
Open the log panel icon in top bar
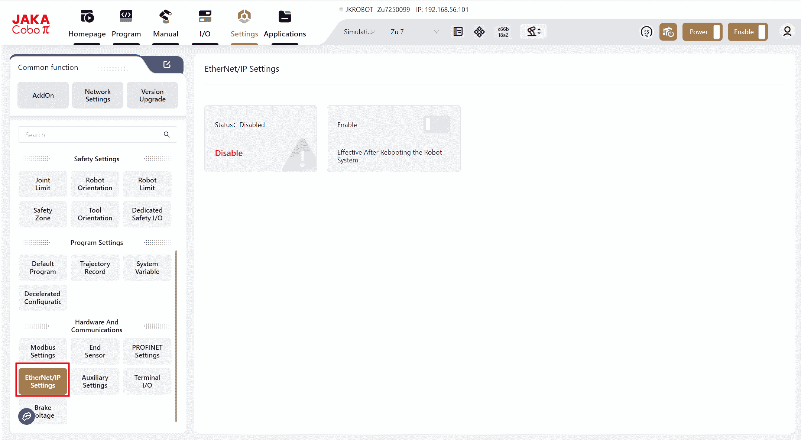[458, 32]
